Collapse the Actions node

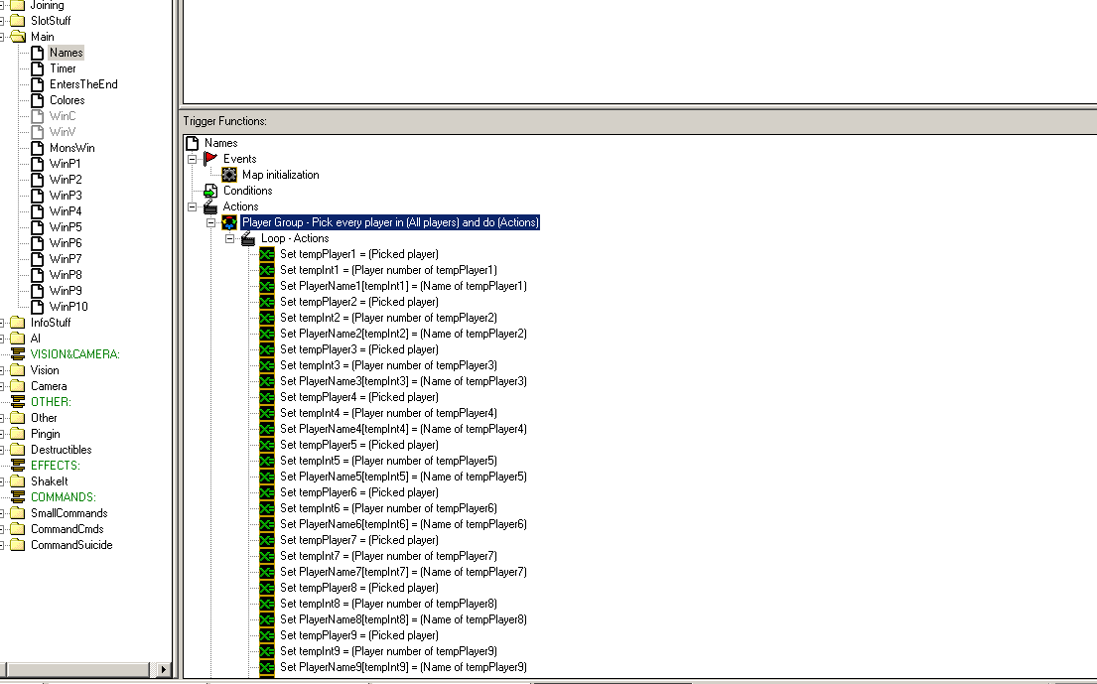[x=192, y=206]
